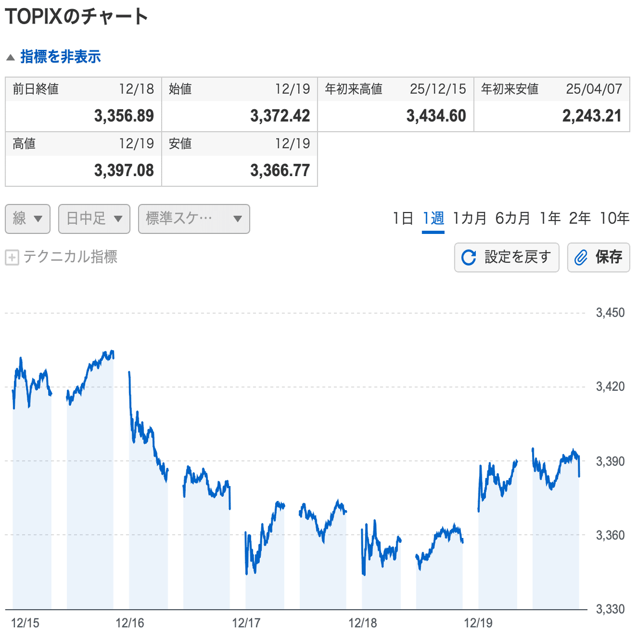Switch to the 1日 range tab

coord(403,218)
